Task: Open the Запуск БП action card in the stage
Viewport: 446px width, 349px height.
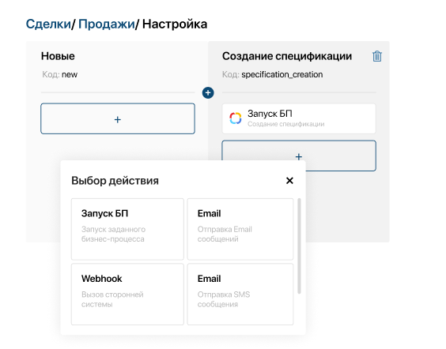Action: coord(299,118)
